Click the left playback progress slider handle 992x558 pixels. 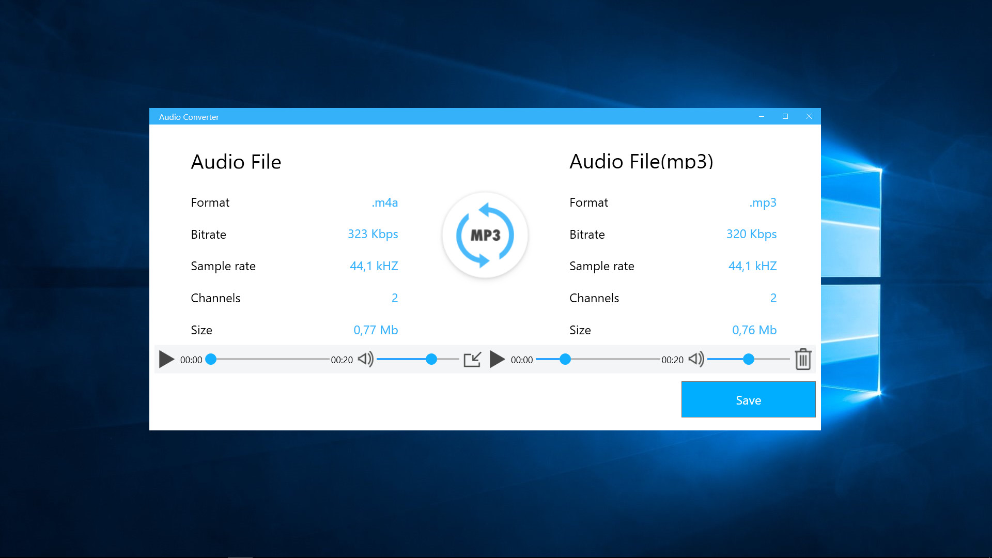[x=211, y=360]
